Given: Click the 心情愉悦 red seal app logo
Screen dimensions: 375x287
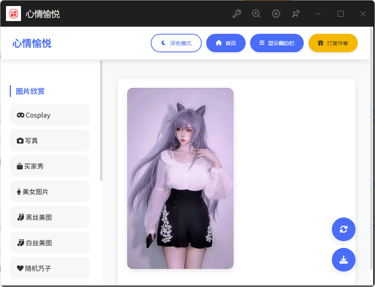Looking at the screenshot, I should point(13,14).
